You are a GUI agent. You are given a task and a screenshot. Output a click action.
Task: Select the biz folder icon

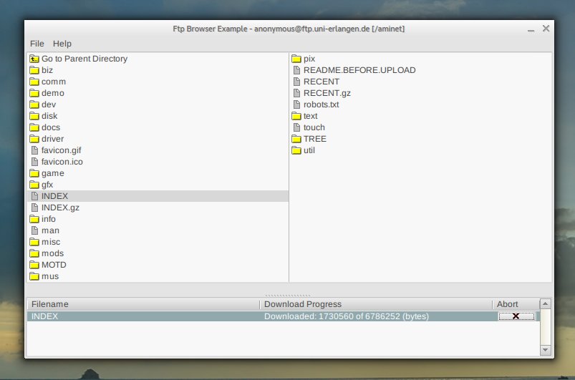point(34,70)
